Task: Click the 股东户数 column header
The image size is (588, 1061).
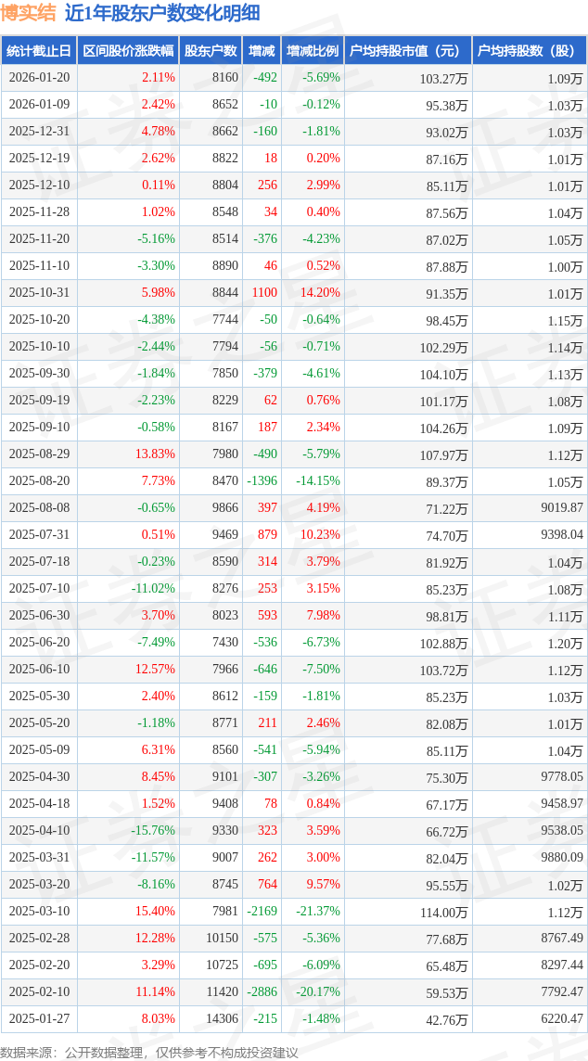Action: (x=211, y=51)
